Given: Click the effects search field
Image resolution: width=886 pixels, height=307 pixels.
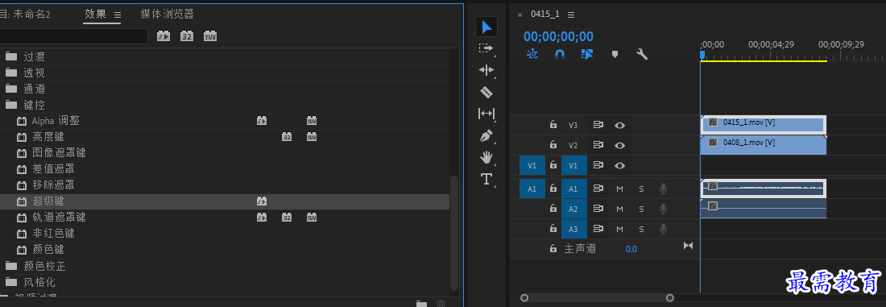Looking at the screenshot, I should (73, 36).
